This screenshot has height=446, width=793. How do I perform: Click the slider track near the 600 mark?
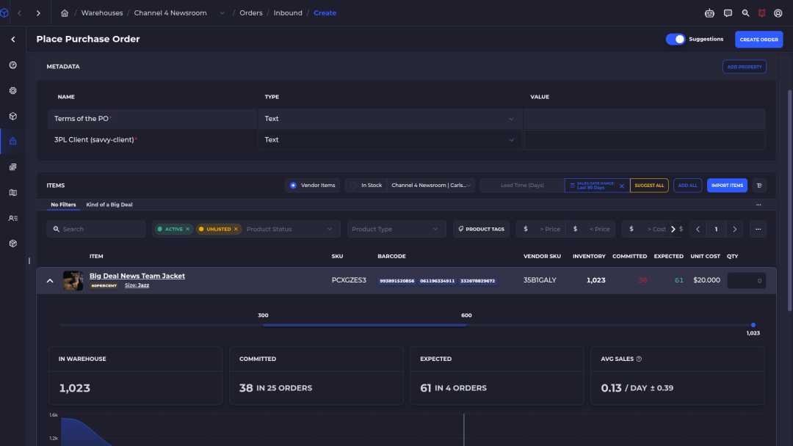[466, 325]
